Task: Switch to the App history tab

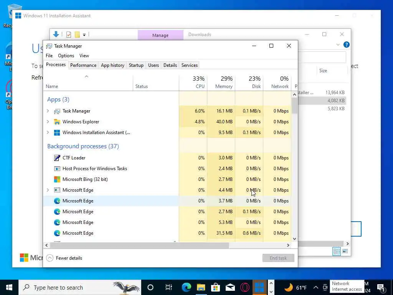Action: [112, 65]
